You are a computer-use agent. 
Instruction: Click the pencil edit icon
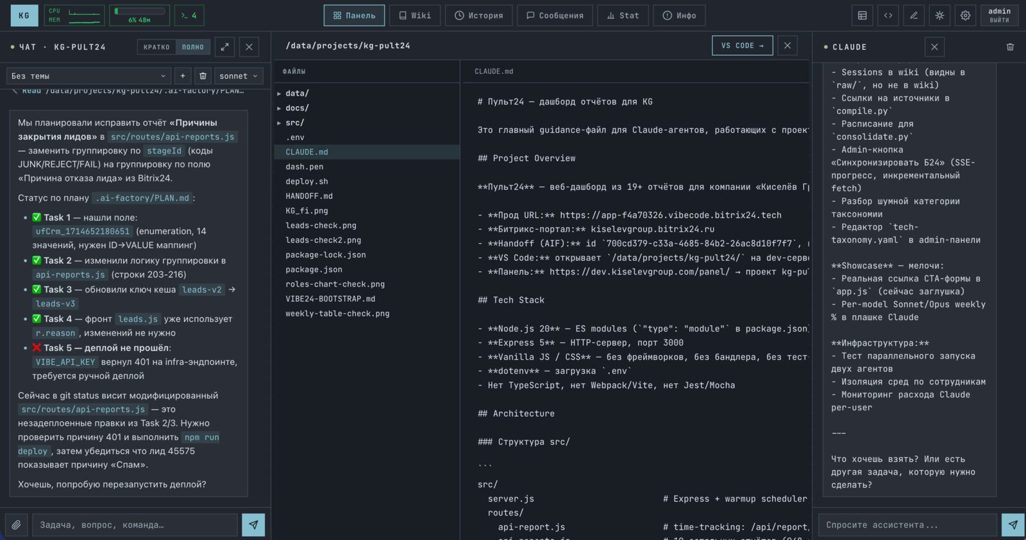pos(914,15)
